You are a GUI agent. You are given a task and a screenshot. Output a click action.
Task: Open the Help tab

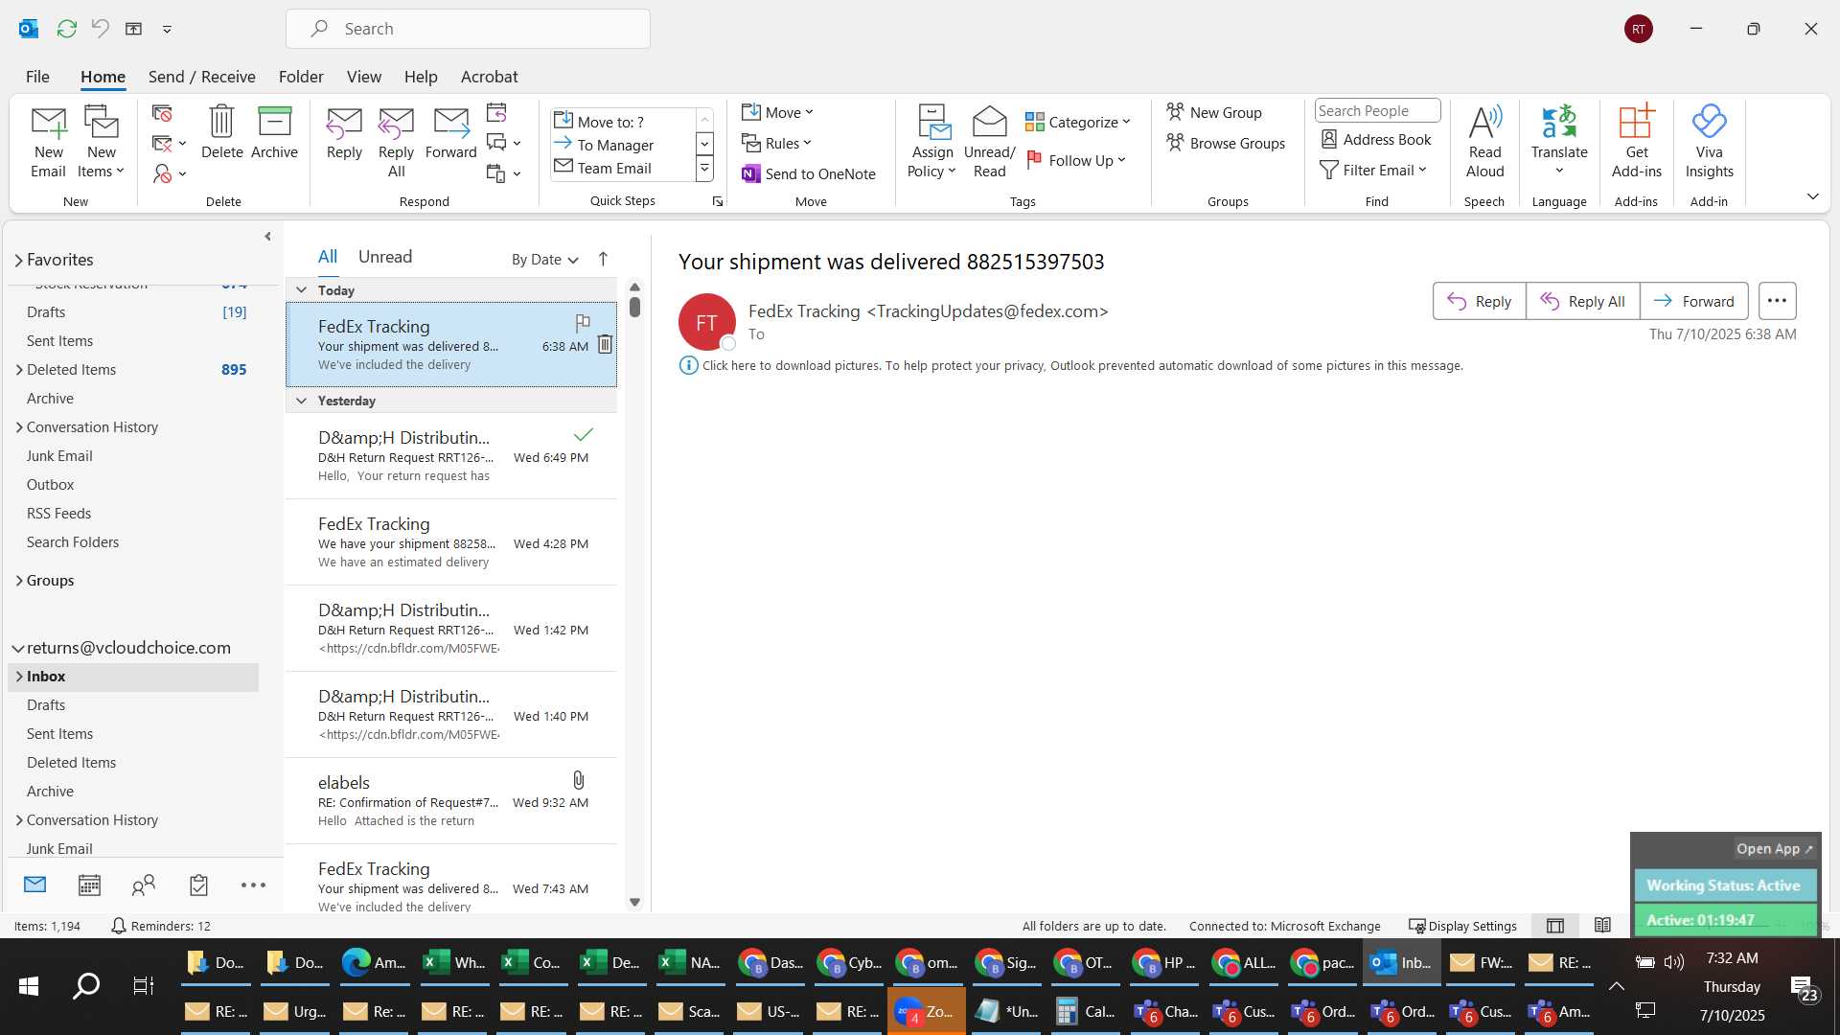click(421, 77)
